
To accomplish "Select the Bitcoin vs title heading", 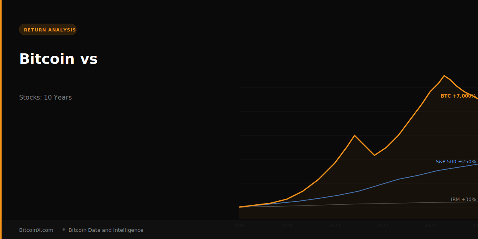I will point(58,59).
